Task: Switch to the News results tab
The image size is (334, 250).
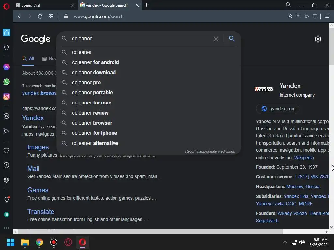Action: pos(49,59)
